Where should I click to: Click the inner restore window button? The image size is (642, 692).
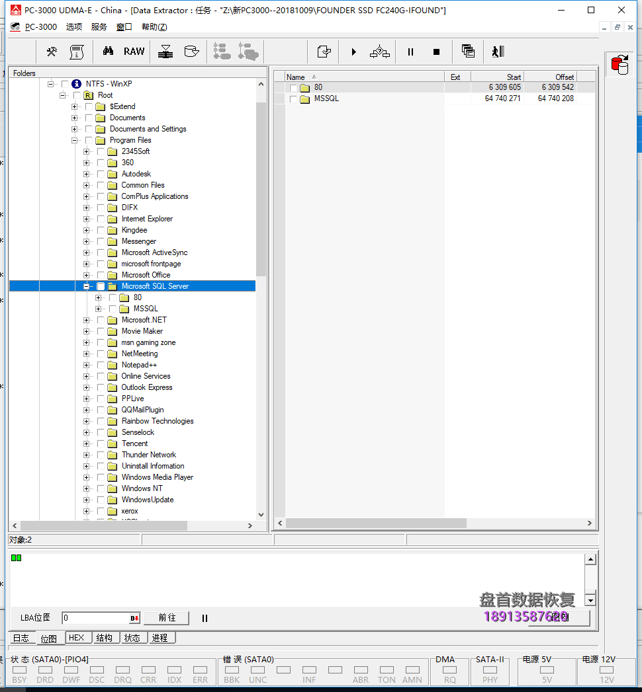(x=618, y=27)
